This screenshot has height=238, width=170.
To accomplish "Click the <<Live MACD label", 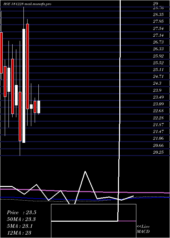I will (143, 229).
